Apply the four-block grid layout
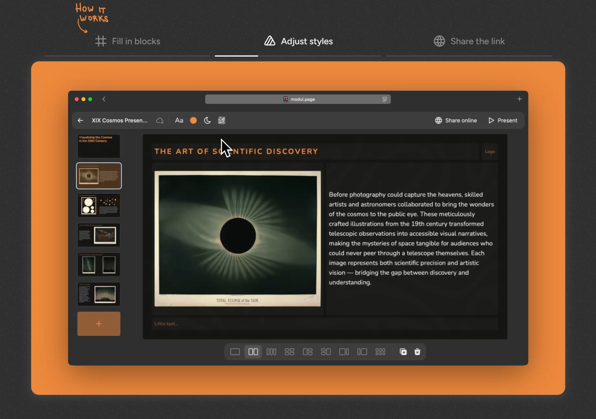Image resolution: width=596 pixels, height=419 pixels. pos(289,352)
